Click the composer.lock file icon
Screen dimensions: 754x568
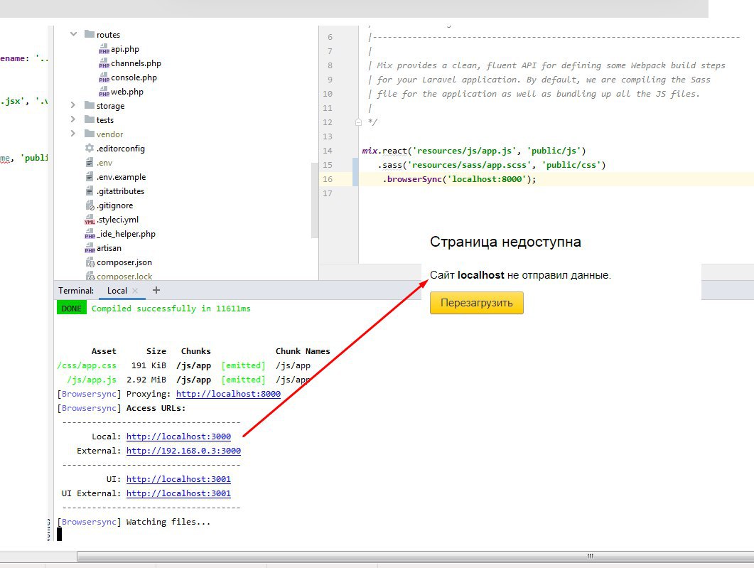point(90,276)
